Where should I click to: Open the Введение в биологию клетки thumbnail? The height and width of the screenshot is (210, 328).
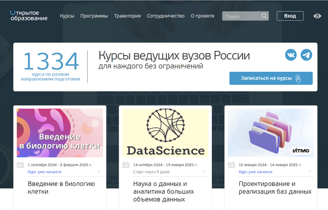pos(60,133)
